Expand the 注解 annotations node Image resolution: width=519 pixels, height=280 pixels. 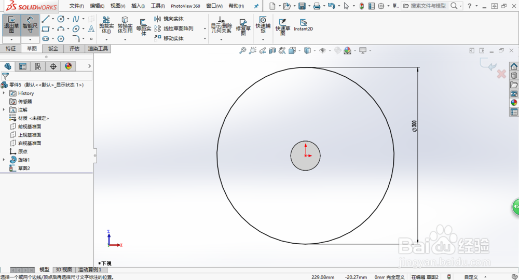[x=4, y=110]
